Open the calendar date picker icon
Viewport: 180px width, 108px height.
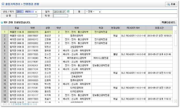point(68,12)
